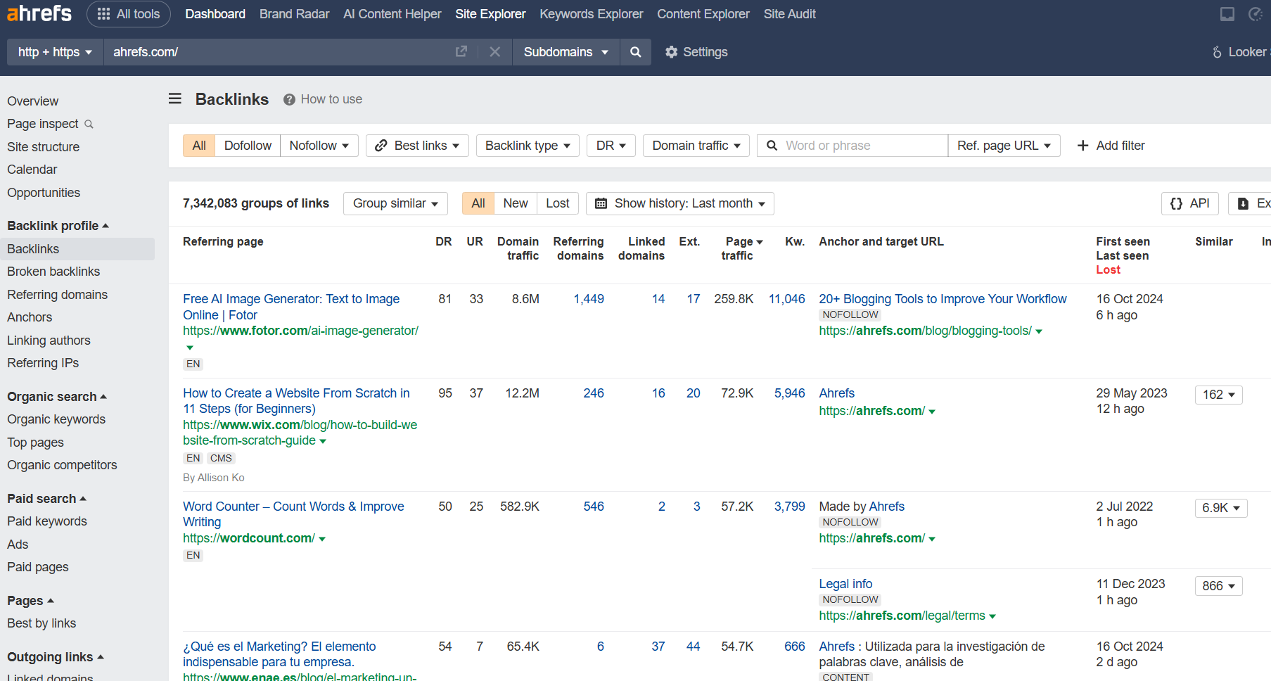The image size is (1271, 681).
Task: Open Referring domains report
Action: tap(58, 295)
